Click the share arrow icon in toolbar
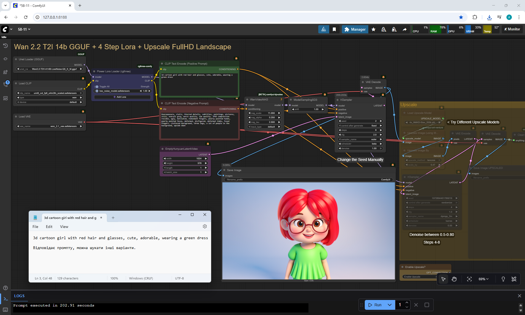Screen dimensions: 525x315 (x=404, y=29)
